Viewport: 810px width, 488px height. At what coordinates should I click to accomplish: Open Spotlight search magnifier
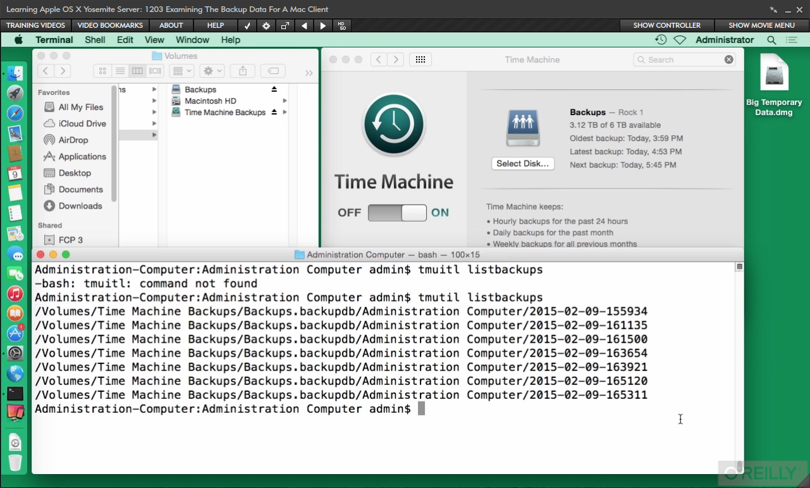tap(771, 40)
